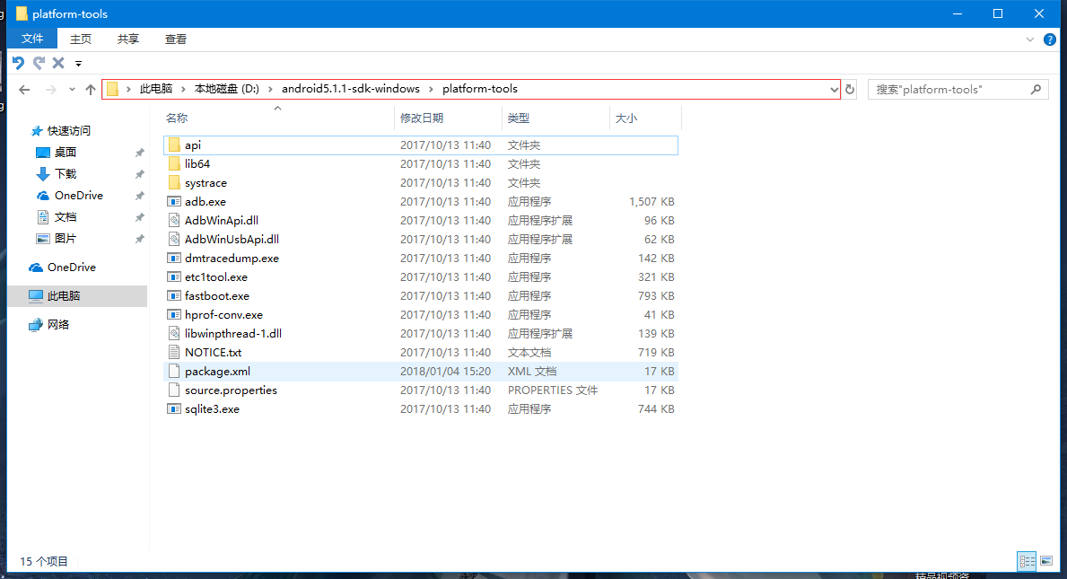The image size is (1067, 579).
Task: Select the NOTICE.txt file icon
Action: click(174, 353)
